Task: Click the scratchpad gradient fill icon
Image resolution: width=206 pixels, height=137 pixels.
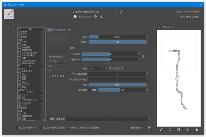Action: tap(179, 130)
